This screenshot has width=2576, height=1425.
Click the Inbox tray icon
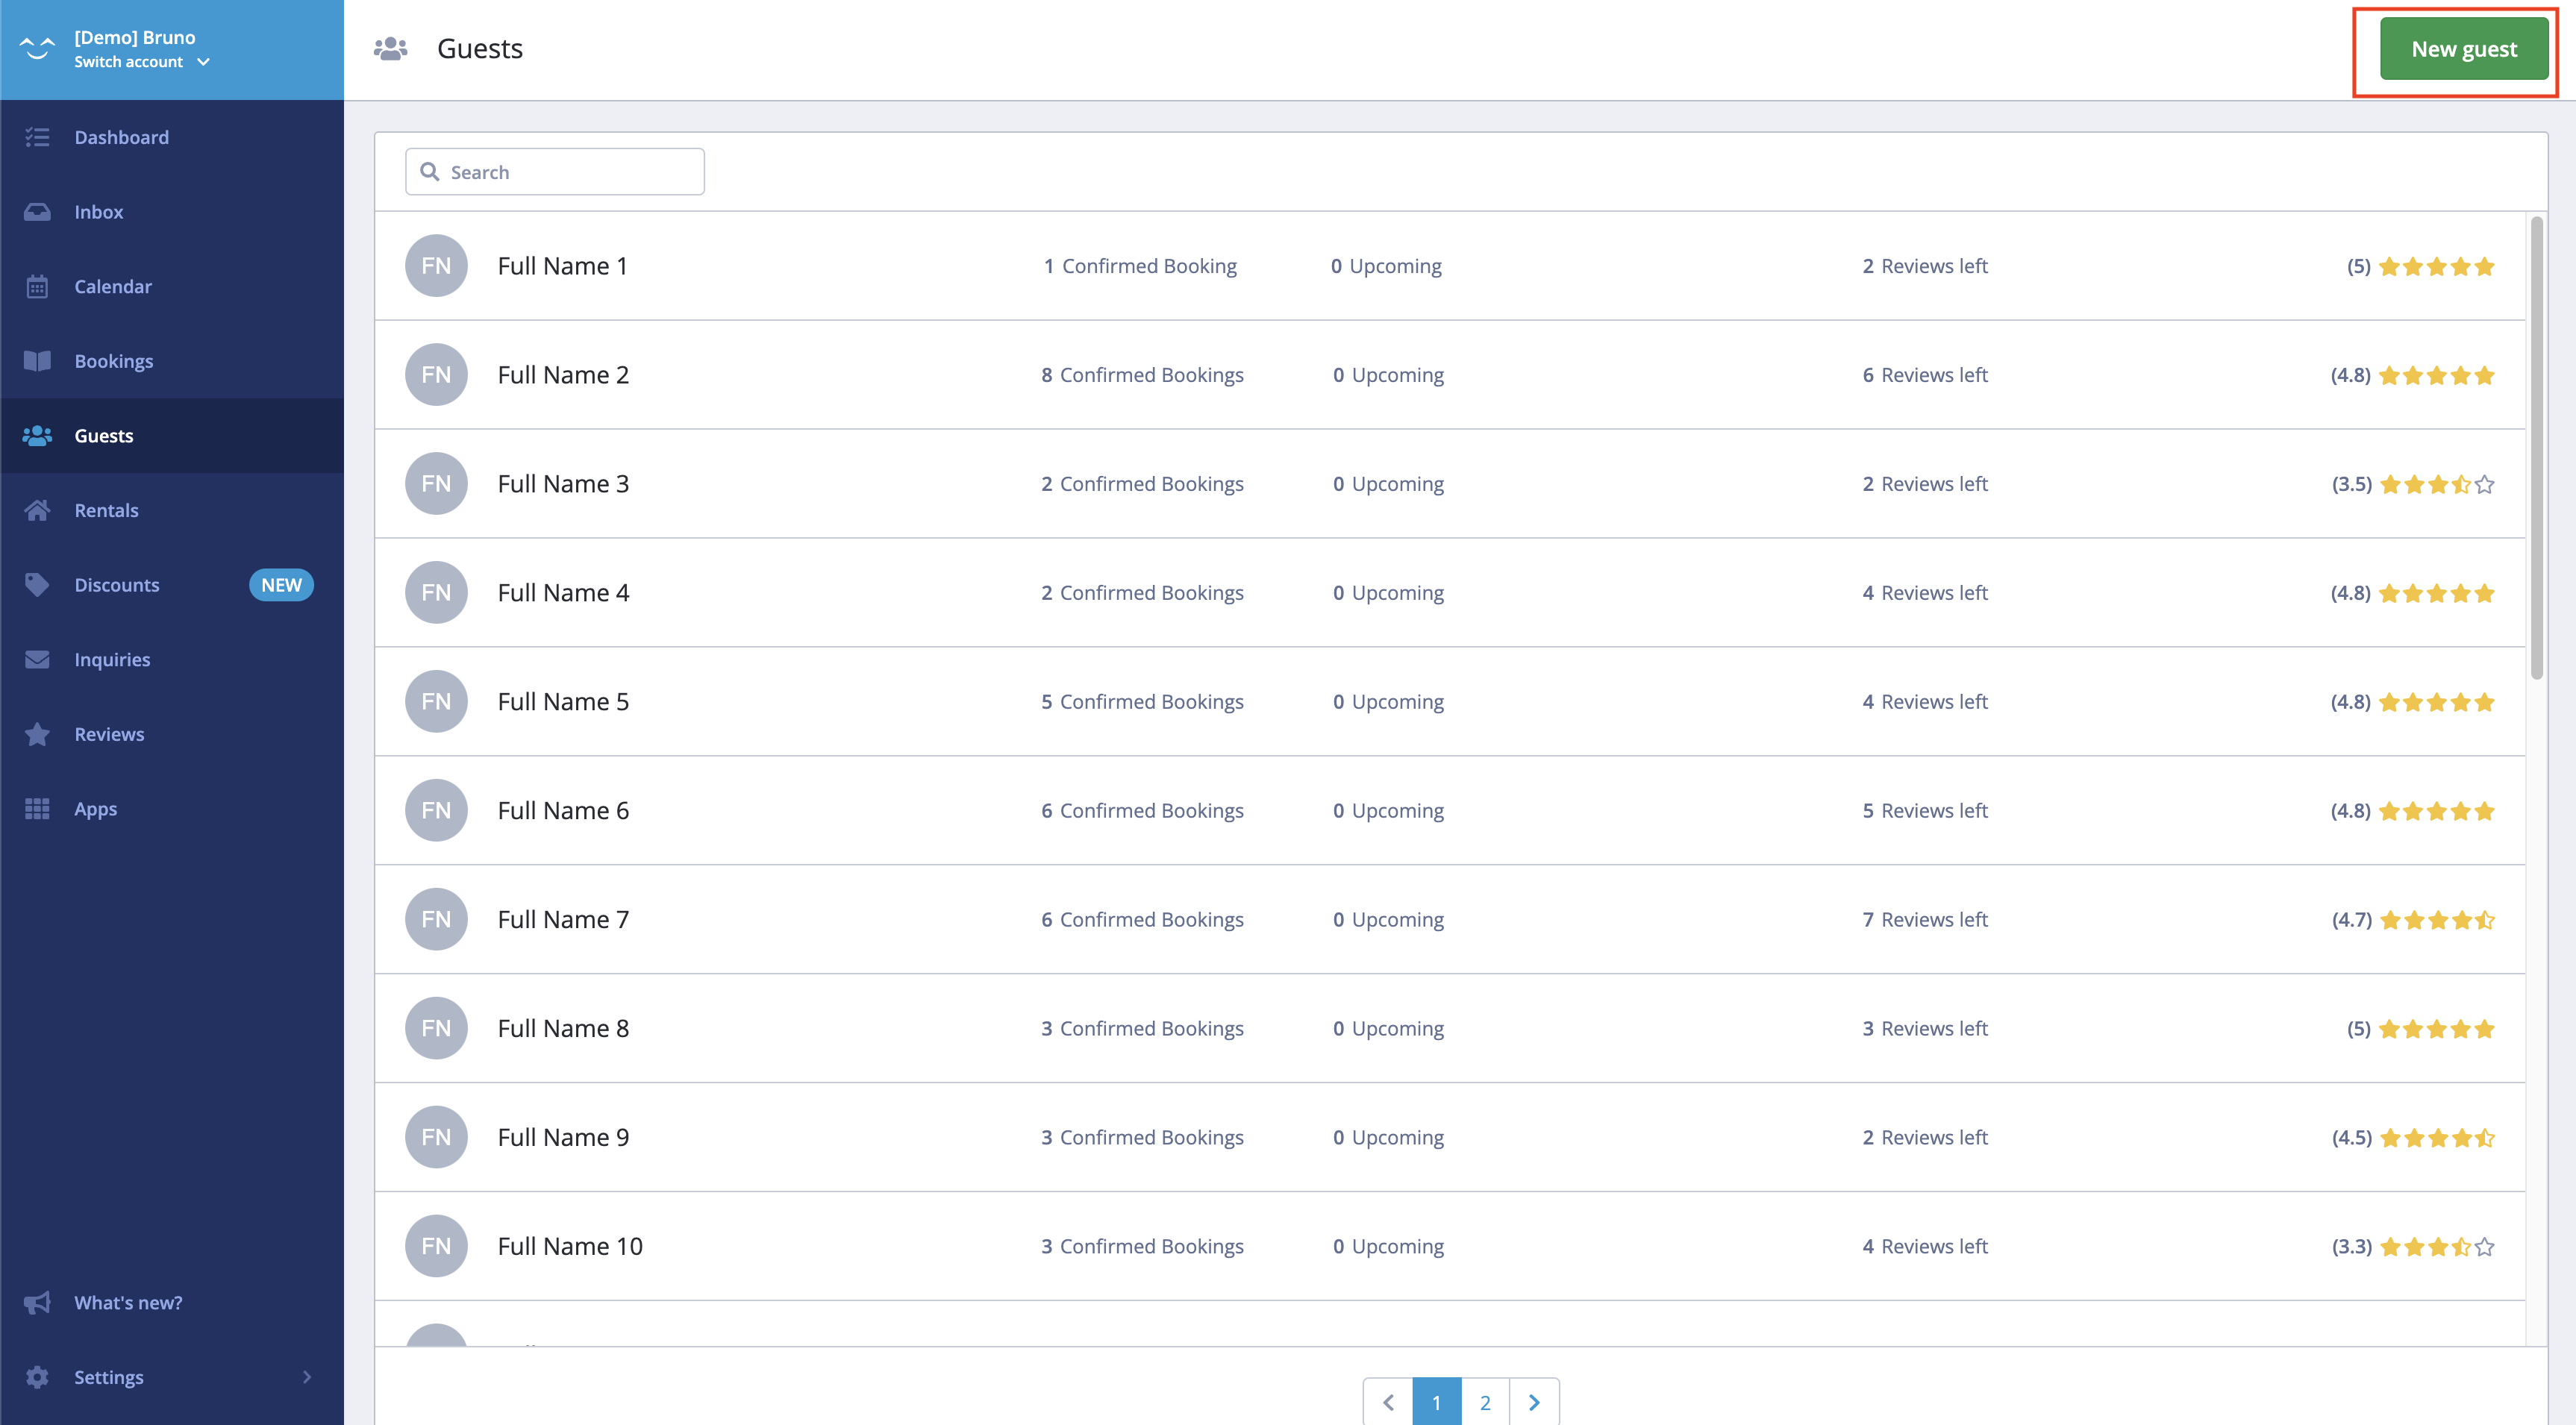(37, 212)
